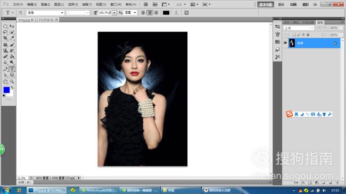Click the white background color swatch
Screen dimensions: 346x194
tap(11, 95)
